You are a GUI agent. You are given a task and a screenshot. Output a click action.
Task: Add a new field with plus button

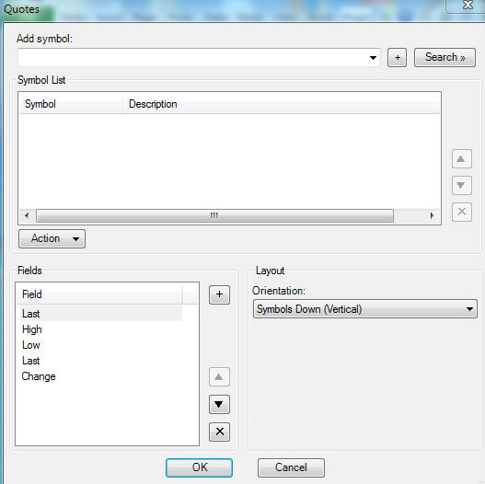(219, 294)
